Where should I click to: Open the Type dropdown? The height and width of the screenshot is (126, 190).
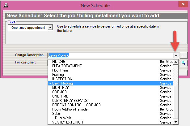(51, 28)
